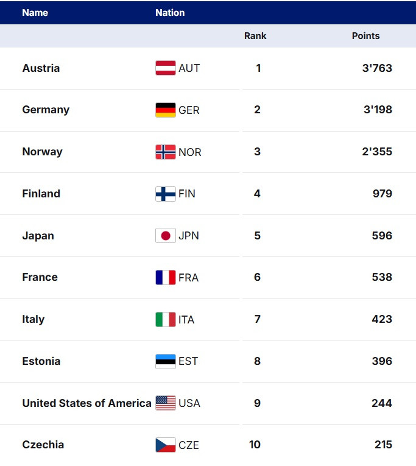Image resolution: width=416 pixels, height=466 pixels.
Task: Click the Estonia flag icon
Action: pyautogui.click(x=166, y=361)
